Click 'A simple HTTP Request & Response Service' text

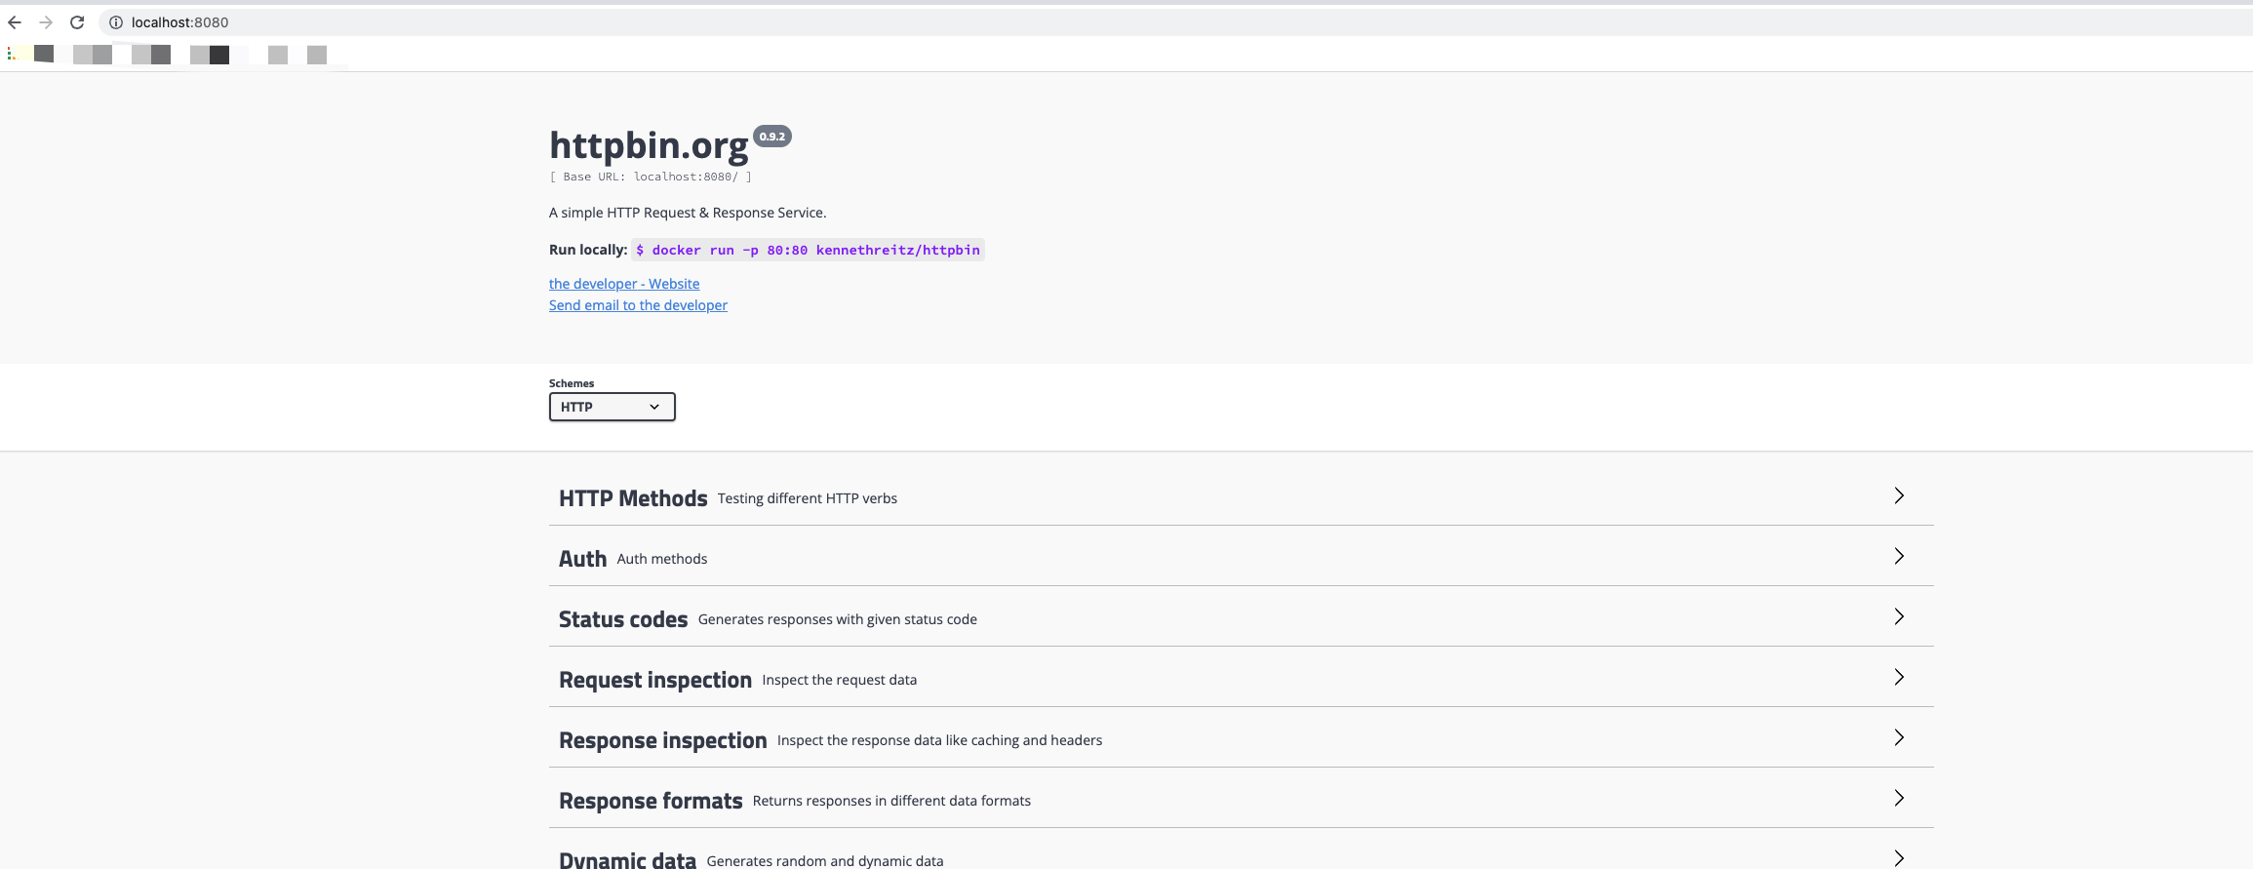pyautogui.click(x=688, y=213)
